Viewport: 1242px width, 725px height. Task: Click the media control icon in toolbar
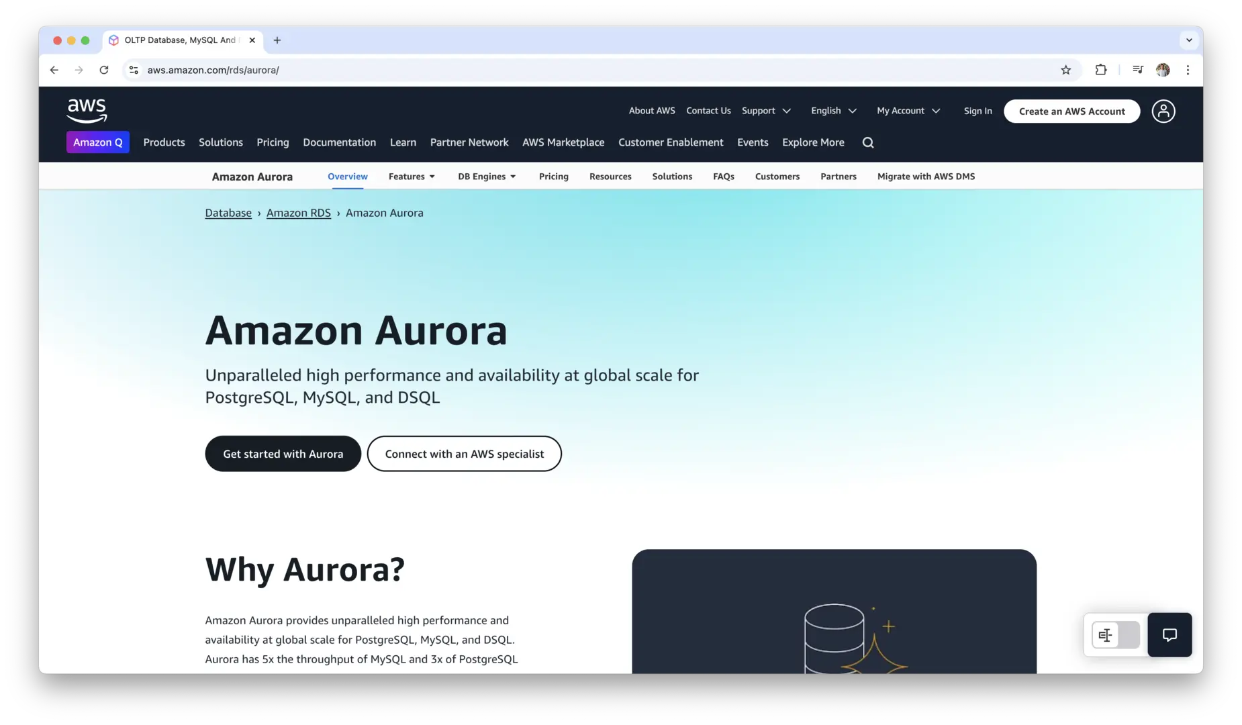pyautogui.click(x=1137, y=70)
